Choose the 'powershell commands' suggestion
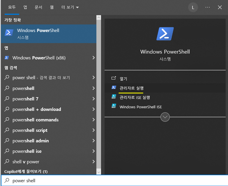The image size is (228, 186). [x=49, y=120]
